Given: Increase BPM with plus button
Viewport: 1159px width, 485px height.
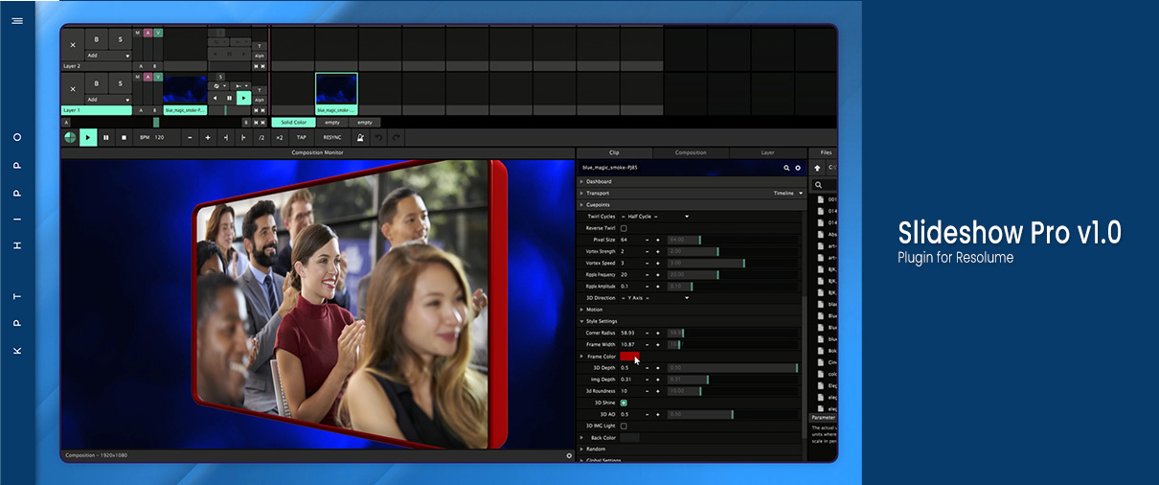Looking at the screenshot, I should 208,138.
